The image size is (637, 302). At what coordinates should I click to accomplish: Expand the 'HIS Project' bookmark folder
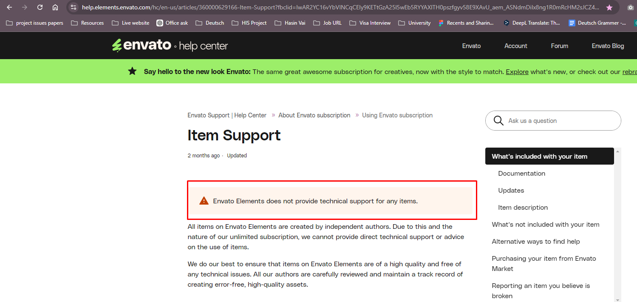249,23
